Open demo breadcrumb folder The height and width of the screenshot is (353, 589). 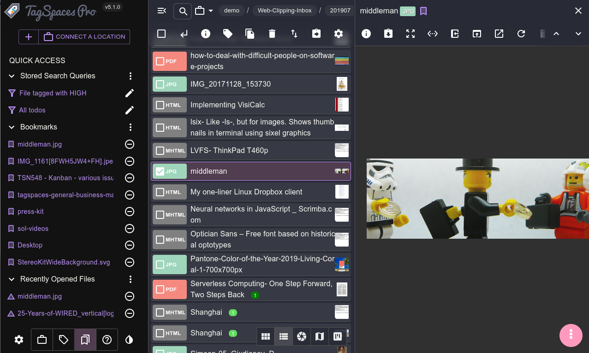tap(232, 10)
